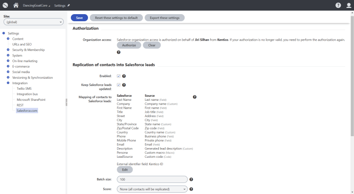
Task: Click Export these settings button
Action: tap(165, 18)
